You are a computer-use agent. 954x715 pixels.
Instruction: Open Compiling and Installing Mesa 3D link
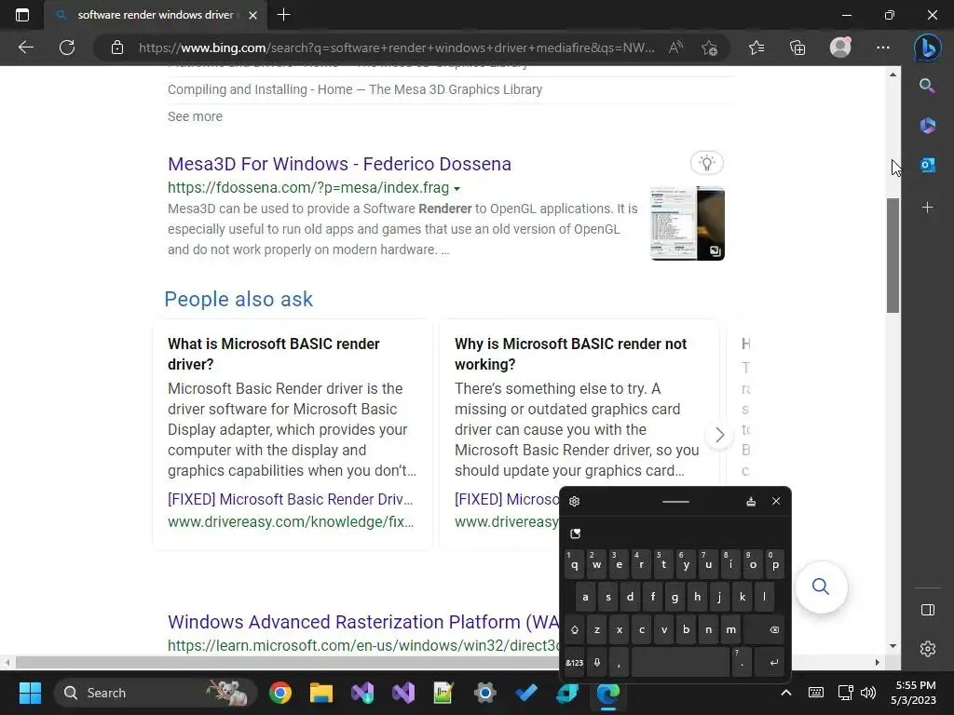[355, 89]
